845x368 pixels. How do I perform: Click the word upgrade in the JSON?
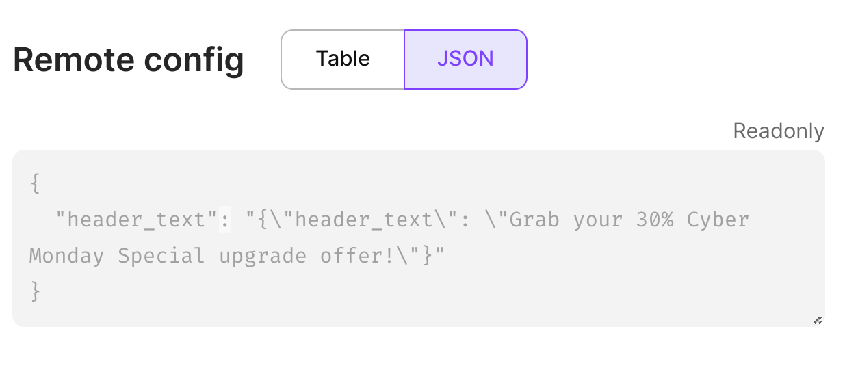[x=263, y=256]
